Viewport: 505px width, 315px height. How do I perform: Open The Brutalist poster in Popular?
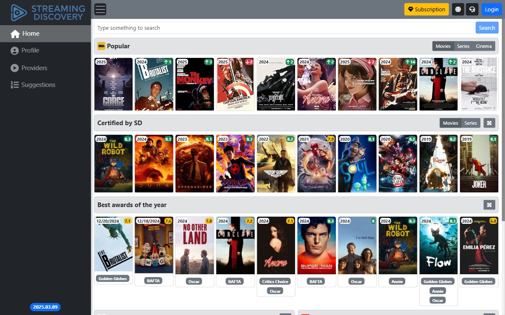(x=154, y=84)
